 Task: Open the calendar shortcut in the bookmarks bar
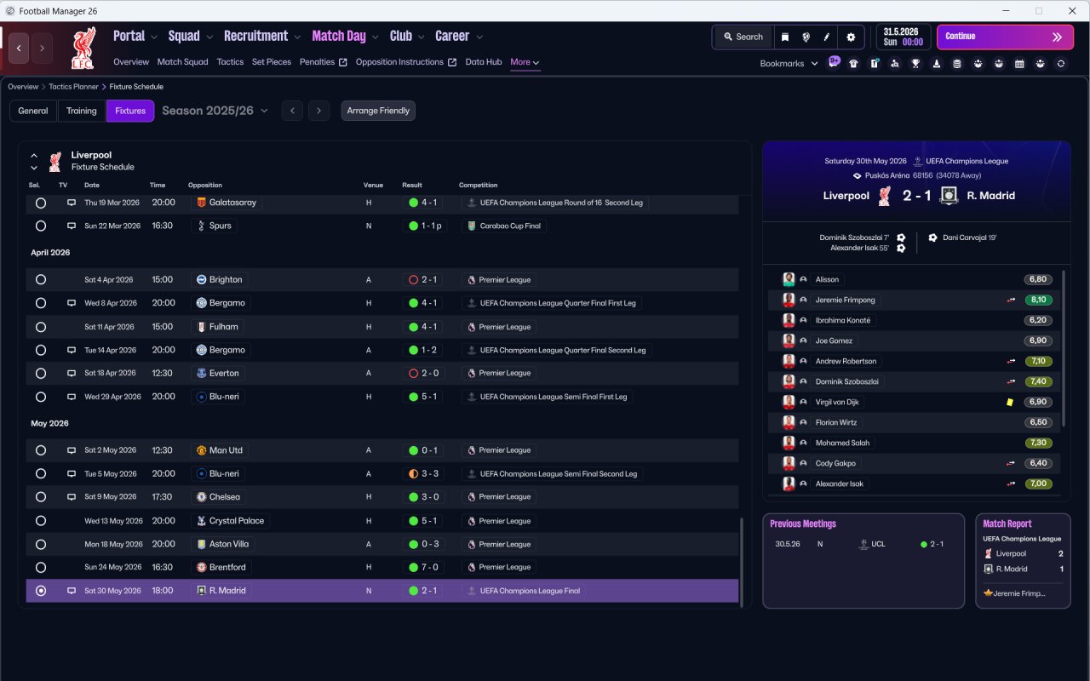coord(1019,63)
